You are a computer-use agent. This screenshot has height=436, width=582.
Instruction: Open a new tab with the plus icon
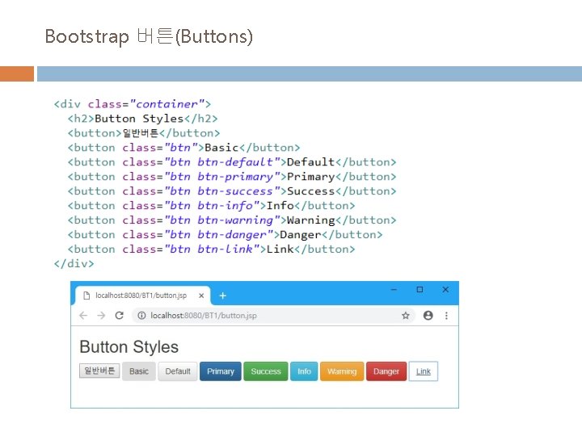pos(223,296)
